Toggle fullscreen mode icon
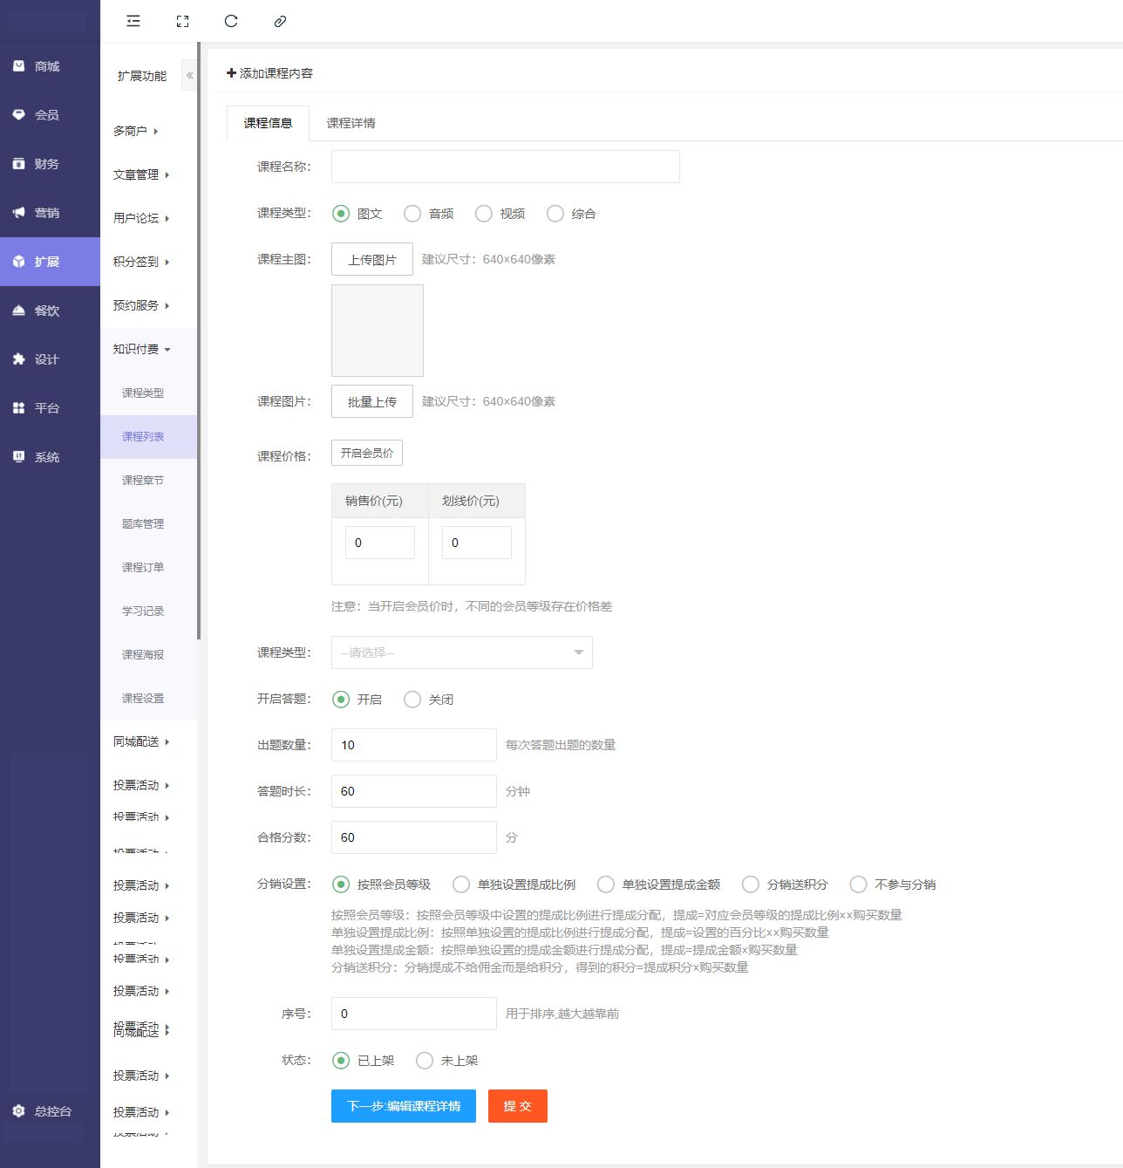 click(x=182, y=21)
